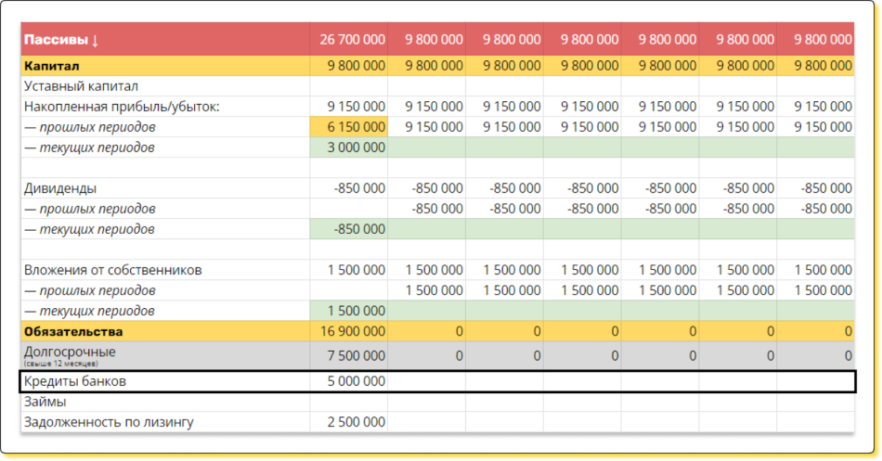Click the Займы row label

click(x=45, y=402)
